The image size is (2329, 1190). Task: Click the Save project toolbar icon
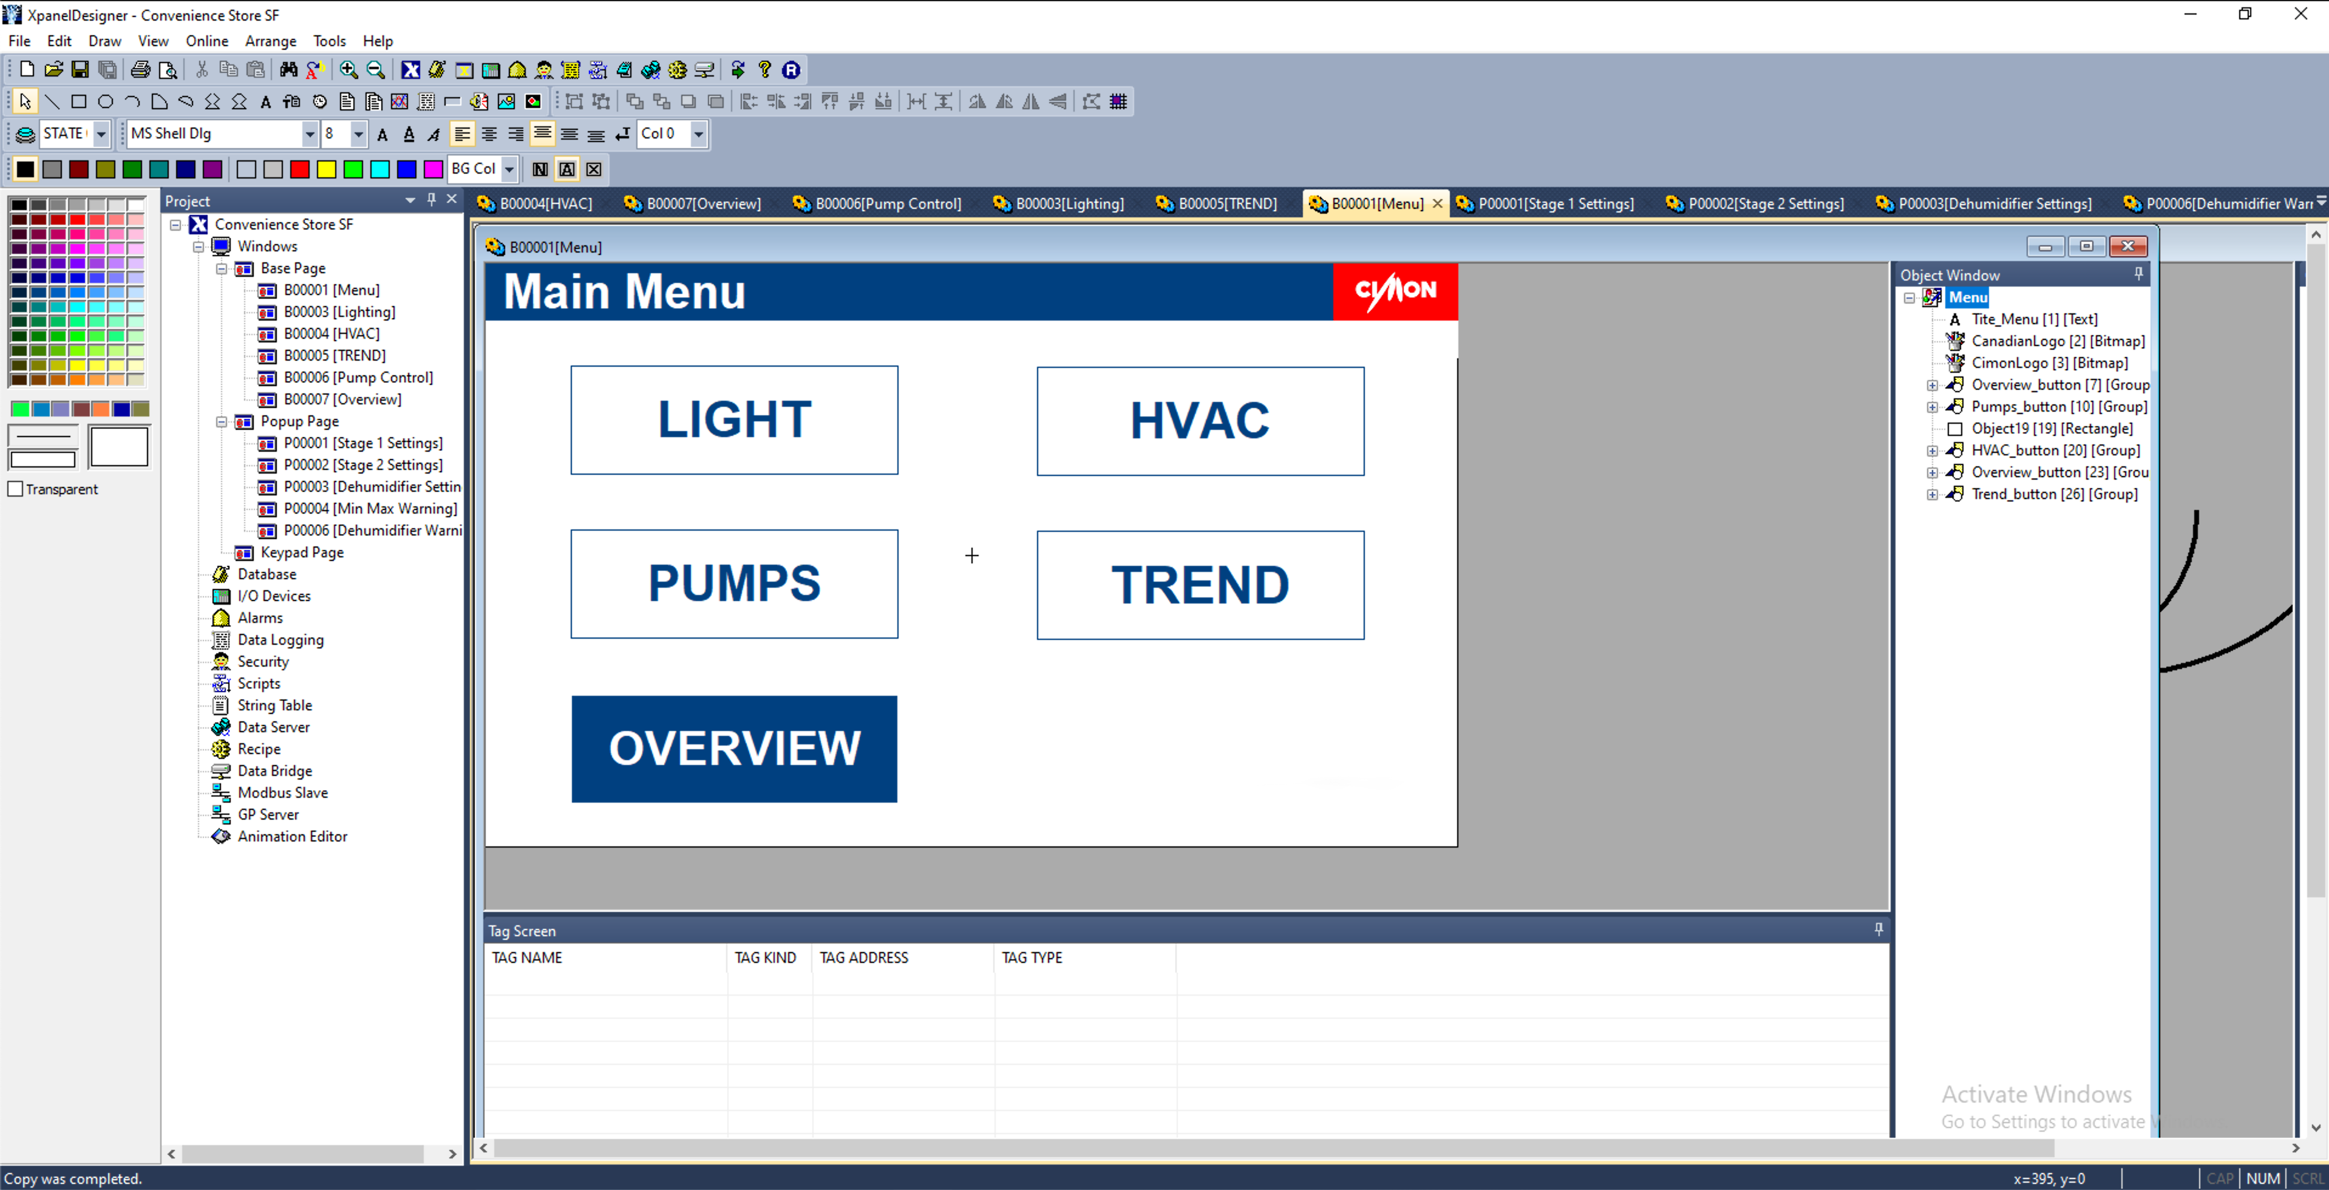tap(81, 70)
